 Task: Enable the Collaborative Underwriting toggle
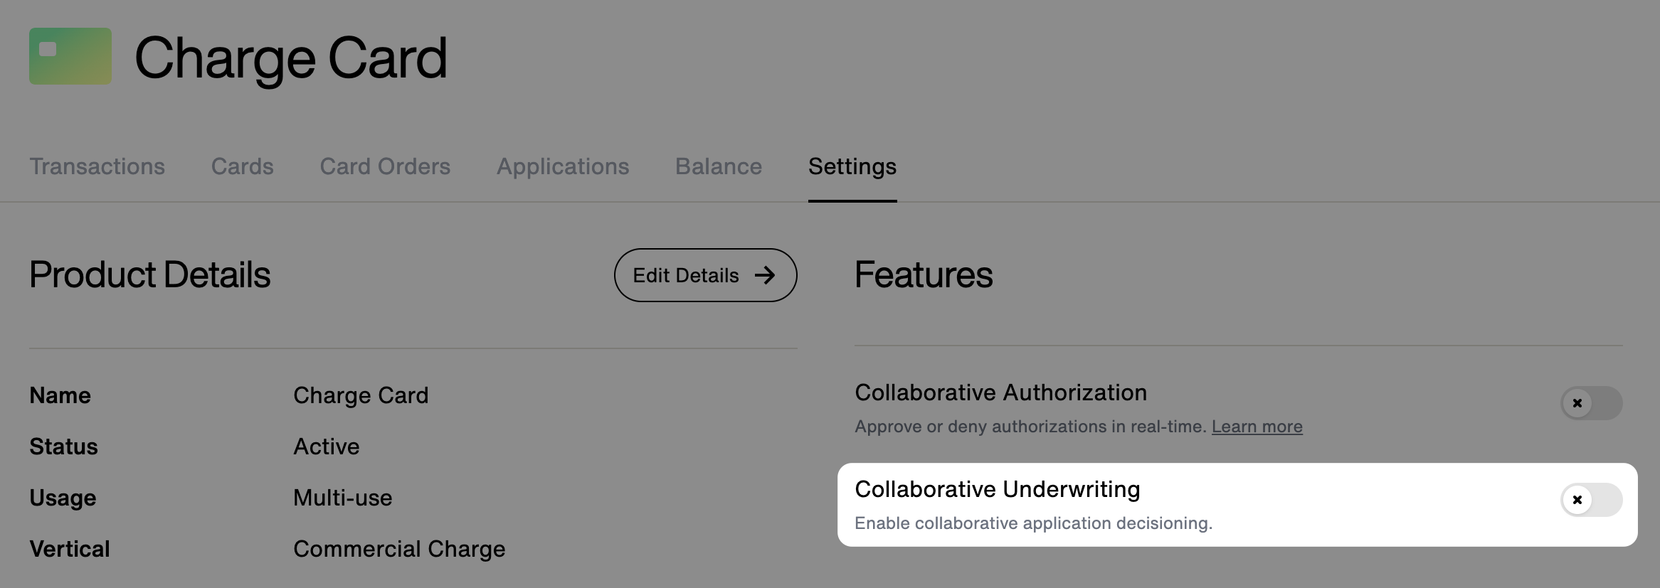pyautogui.click(x=1592, y=500)
